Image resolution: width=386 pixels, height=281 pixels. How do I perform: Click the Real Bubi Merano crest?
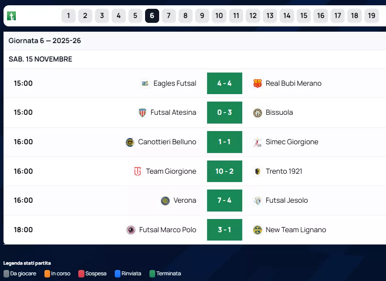[258, 84]
